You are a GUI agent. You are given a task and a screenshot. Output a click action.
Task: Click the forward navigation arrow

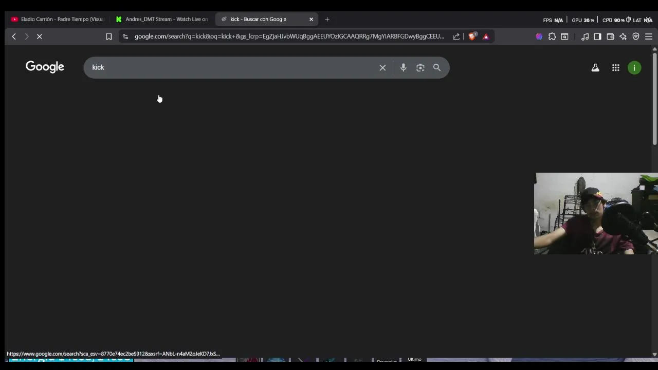pyautogui.click(x=27, y=36)
